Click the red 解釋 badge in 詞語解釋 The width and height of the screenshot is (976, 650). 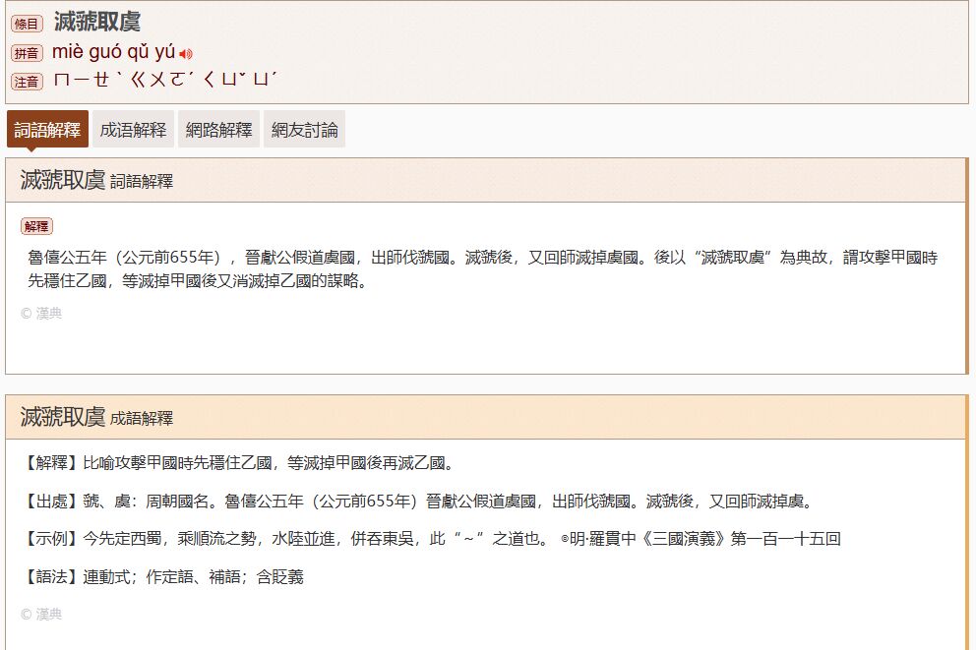click(x=36, y=226)
